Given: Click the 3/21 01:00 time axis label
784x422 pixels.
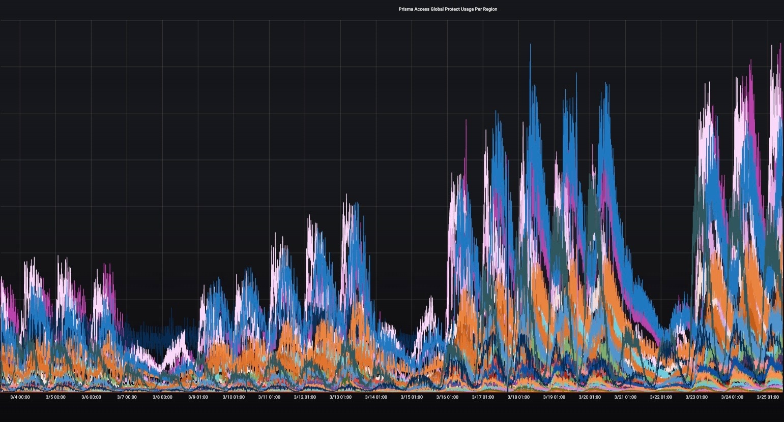Looking at the screenshot, I should pos(625,397).
